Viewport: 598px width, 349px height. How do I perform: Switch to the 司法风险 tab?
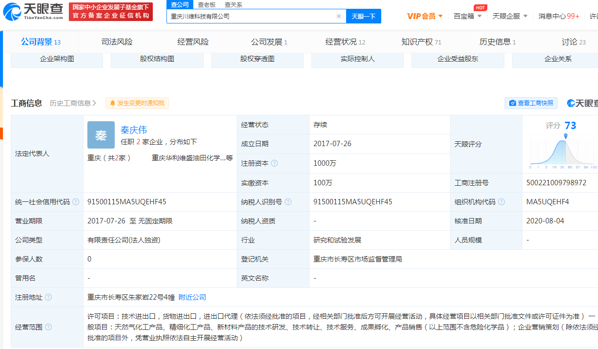[x=117, y=42]
